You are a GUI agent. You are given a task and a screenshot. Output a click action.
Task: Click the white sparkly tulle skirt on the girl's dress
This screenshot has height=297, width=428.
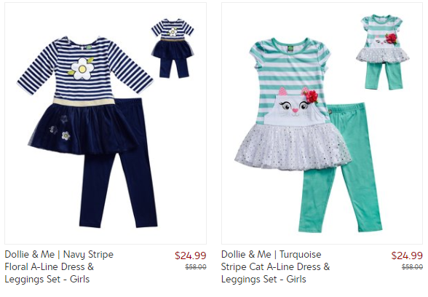pyautogui.click(x=292, y=146)
